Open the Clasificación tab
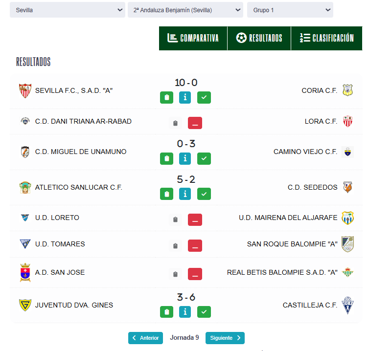Viewport: 369px width, 351px height. click(x=326, y=38)
